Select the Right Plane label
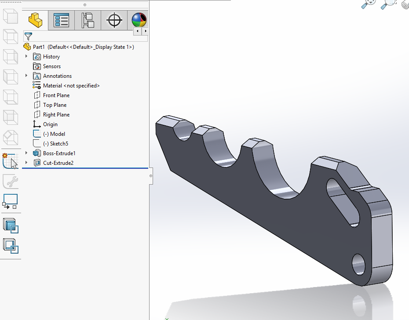The width and height of the screenshot is (409, 320). (x=56, y=114)
